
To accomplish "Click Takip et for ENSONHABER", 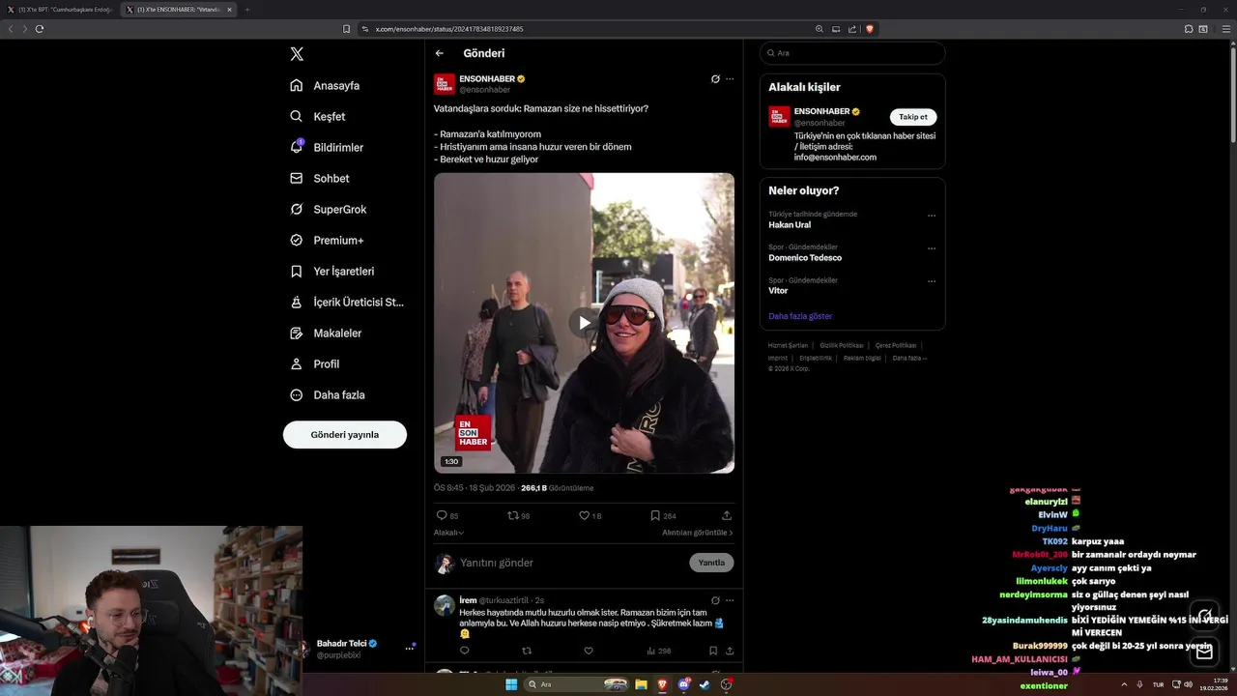I will click(x=913, y=117).
